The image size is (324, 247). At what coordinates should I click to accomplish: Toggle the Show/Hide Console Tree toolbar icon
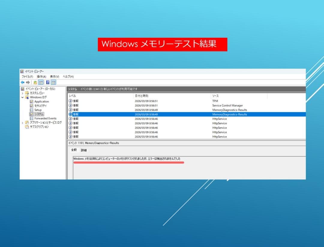(41, 82)
